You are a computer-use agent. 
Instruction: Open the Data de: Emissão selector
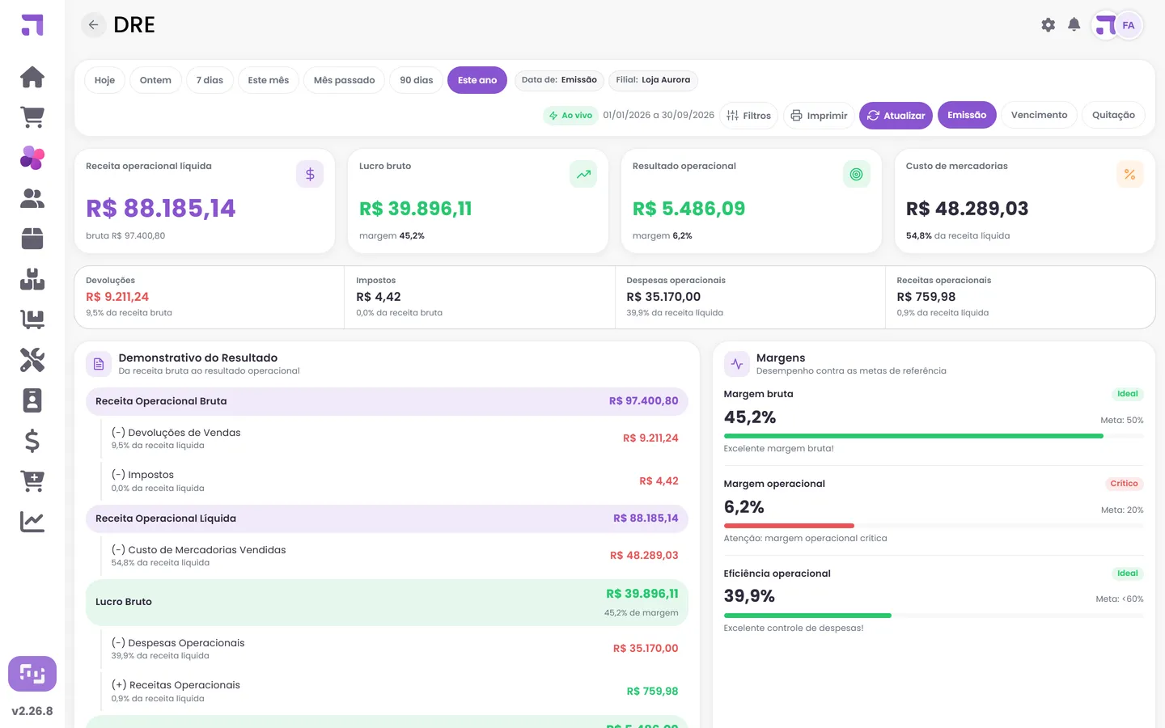pos(559,80)
